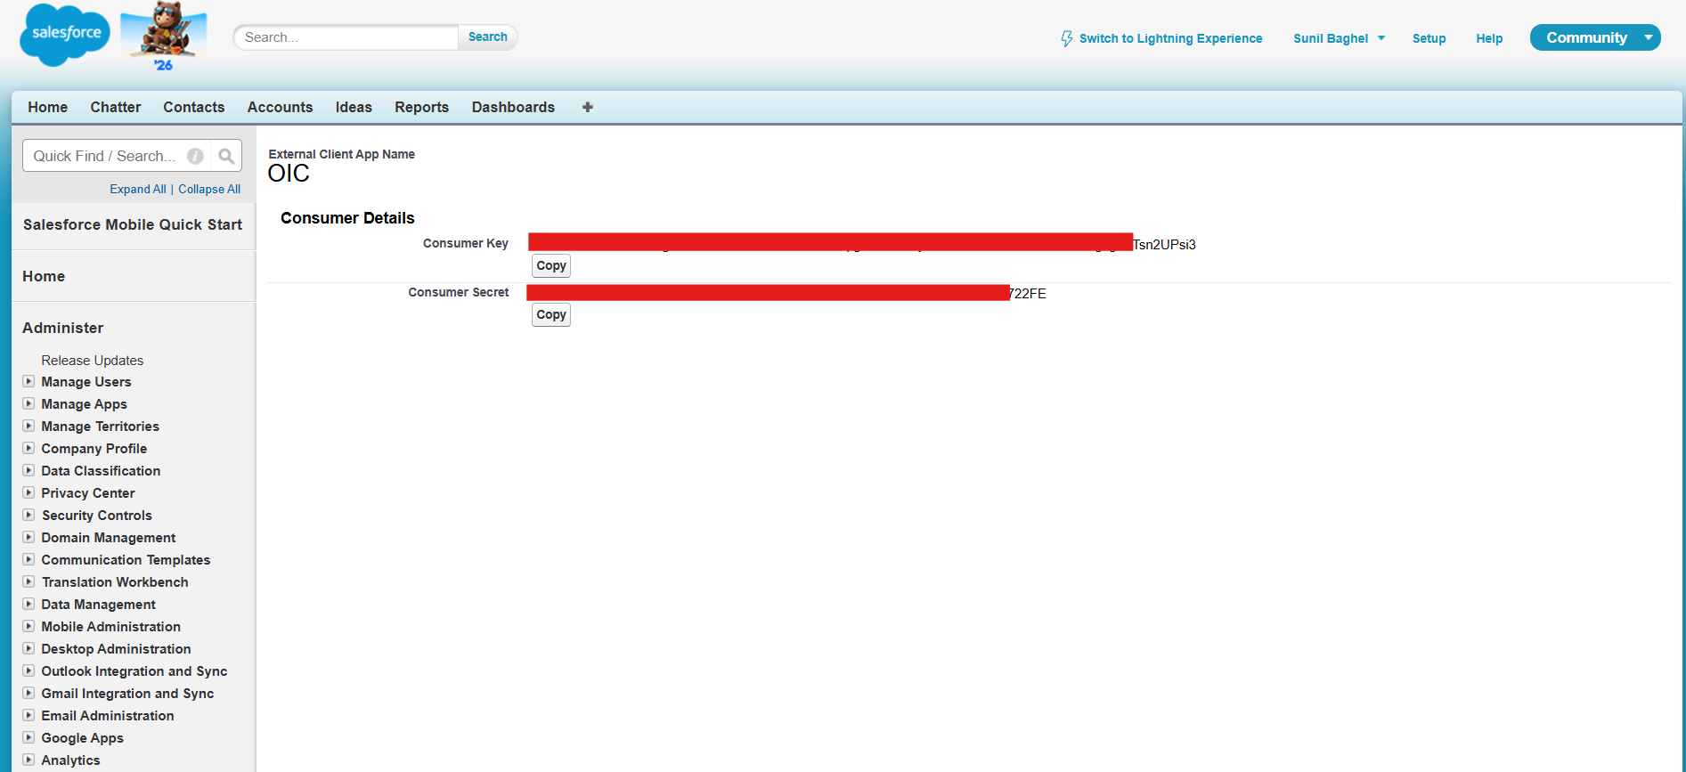Screen dimensions: 1686x772
Task: Click the lightning bolt icon
Action: coord(1066,38)
